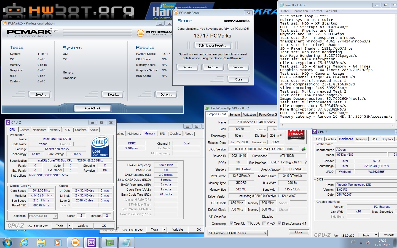
Task: Click Tools button in CPU-Z processor window
Action: pyautogui.click(x=60, y=226)
